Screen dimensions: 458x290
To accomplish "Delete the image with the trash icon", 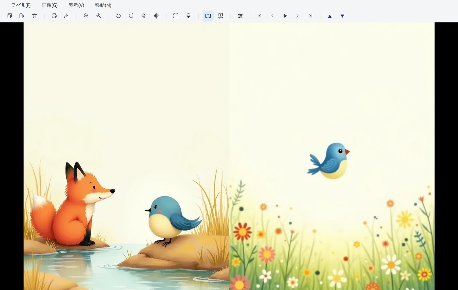I will click(35, 16).
